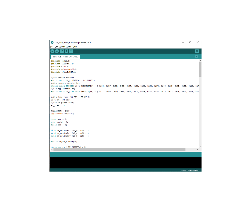
Task: Click the vertical scrollbar thumb
Action: [x=200, y=69]
